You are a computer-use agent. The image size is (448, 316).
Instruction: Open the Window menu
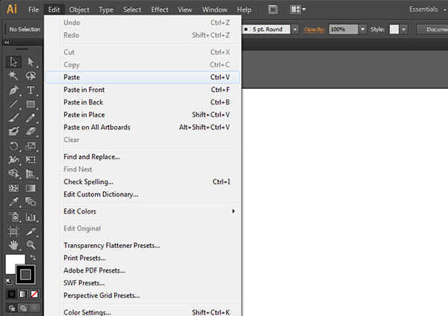coord(214,10)
